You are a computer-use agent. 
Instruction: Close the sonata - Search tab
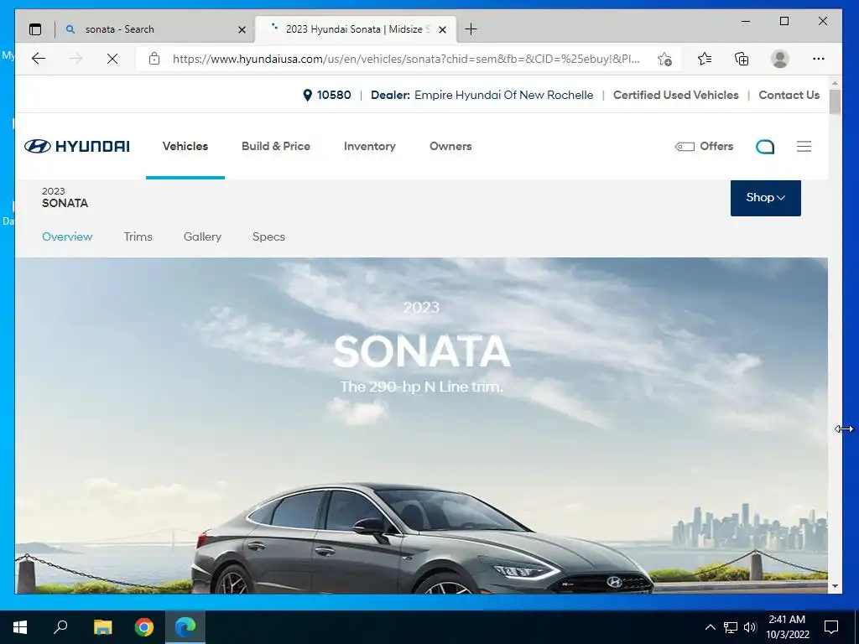point(242,29)
